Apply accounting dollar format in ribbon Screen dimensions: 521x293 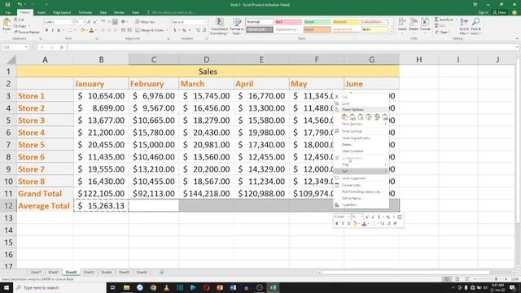click(175, 30)
